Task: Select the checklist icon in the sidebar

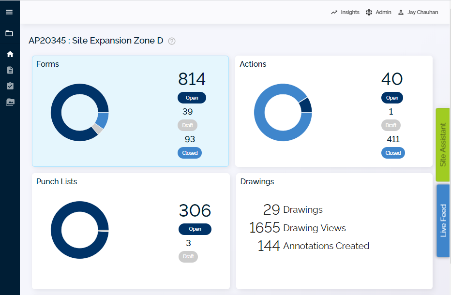Action: [x=10, y=86]
